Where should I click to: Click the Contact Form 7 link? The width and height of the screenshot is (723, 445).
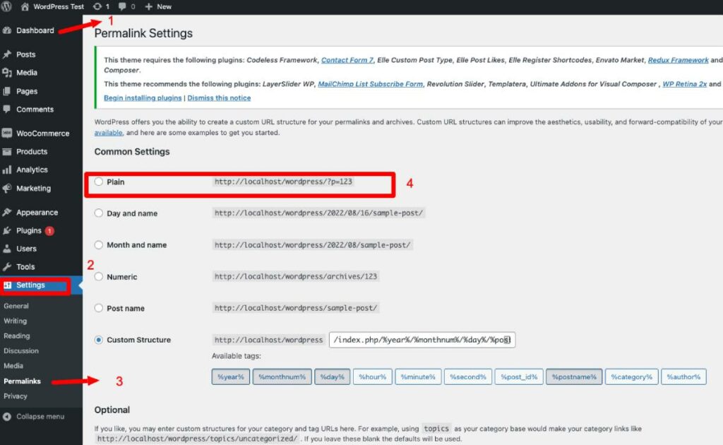pyautogui.click(x=347, y=60)
